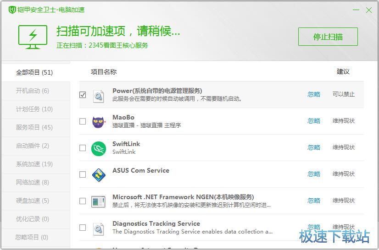Click the SwiftLink green bird icon
This screenshot has width=379, height=250.
[x=99, y=149]
